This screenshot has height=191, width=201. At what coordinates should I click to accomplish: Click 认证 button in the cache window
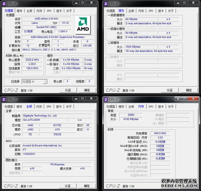(x=170, y=90)
